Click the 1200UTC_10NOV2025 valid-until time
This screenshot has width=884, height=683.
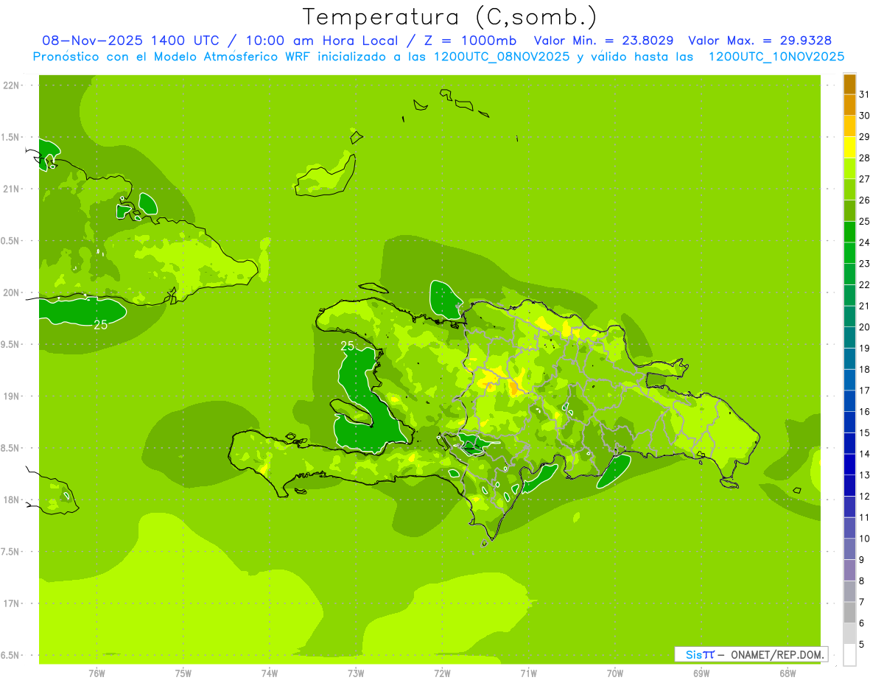coord(776,57)
